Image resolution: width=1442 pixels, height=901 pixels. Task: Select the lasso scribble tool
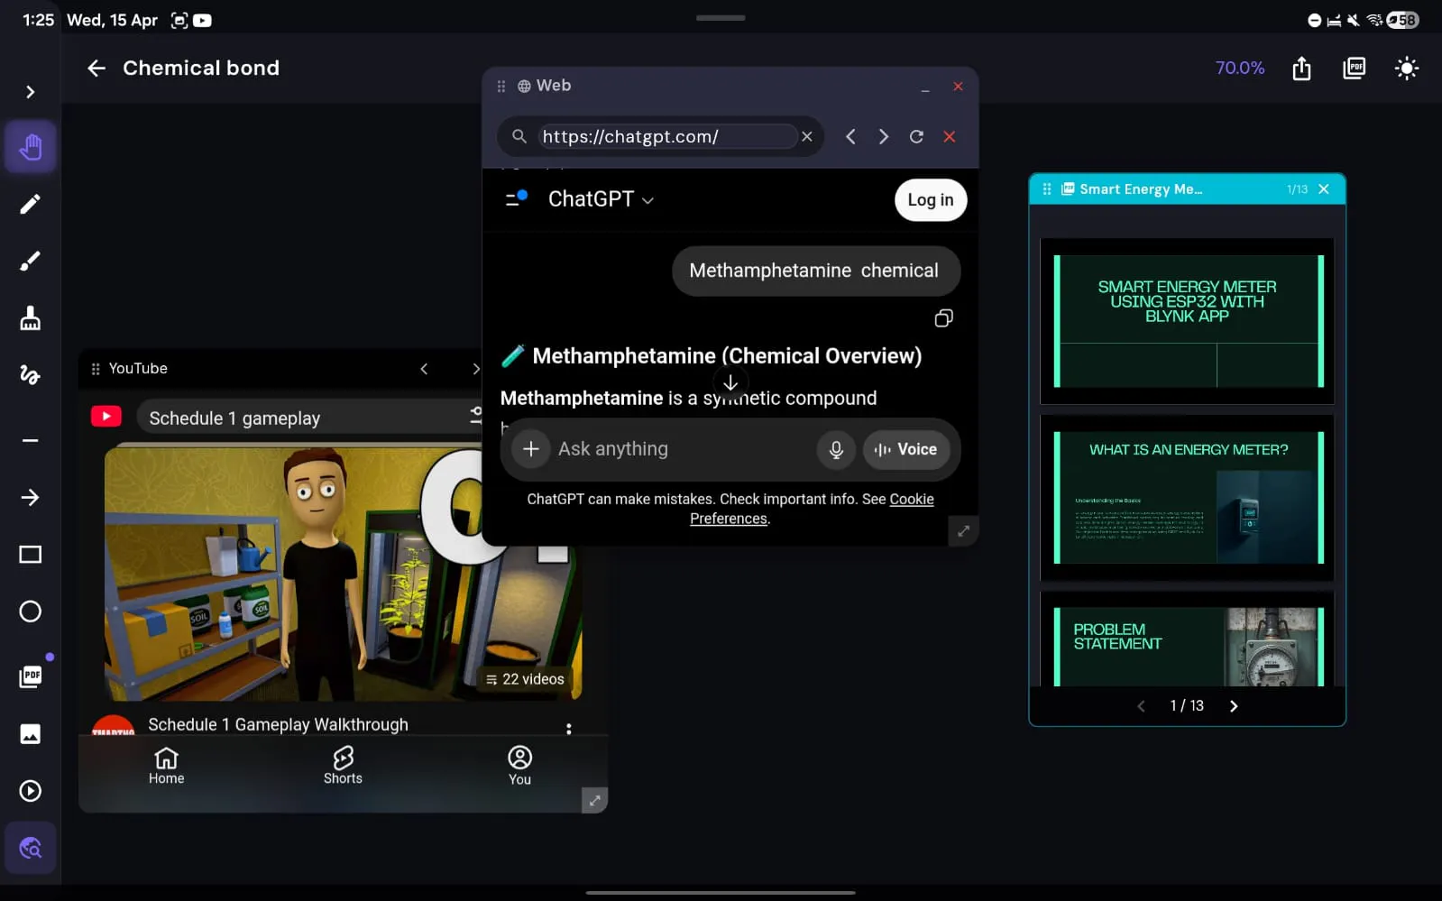tap(31, 375)
